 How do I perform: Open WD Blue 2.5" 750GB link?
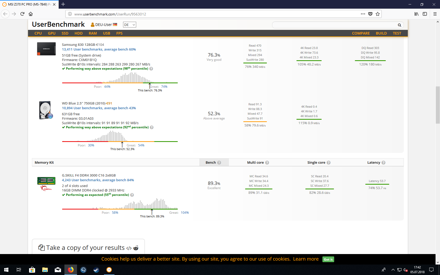(x=84, y=103)
